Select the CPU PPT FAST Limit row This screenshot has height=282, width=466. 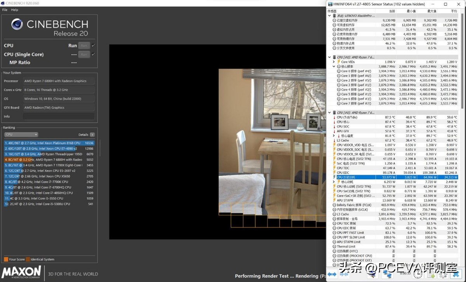[x=393, y=233]
